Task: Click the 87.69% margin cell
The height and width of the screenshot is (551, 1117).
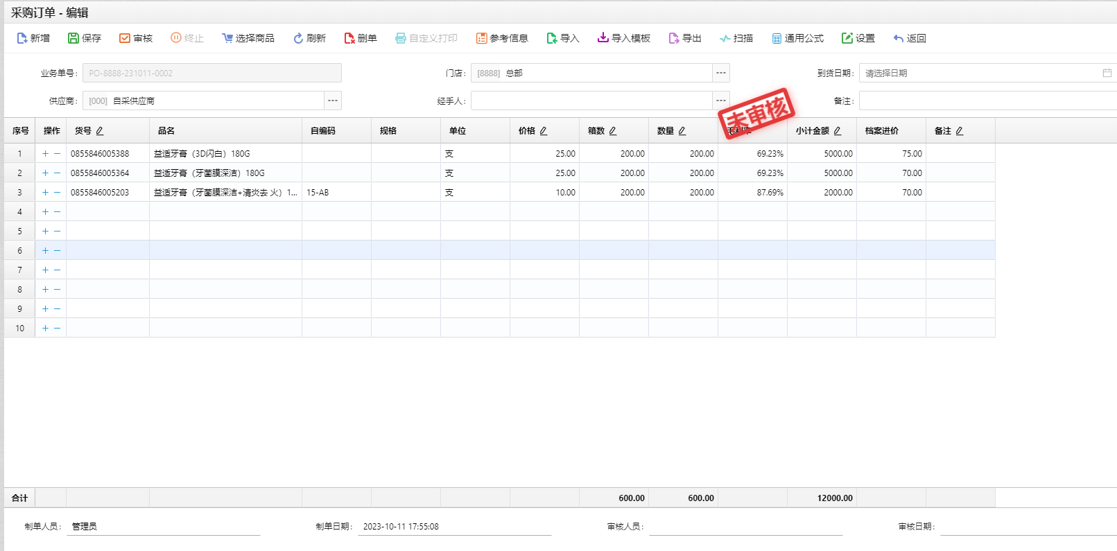Action: click(x=752, y=193)
